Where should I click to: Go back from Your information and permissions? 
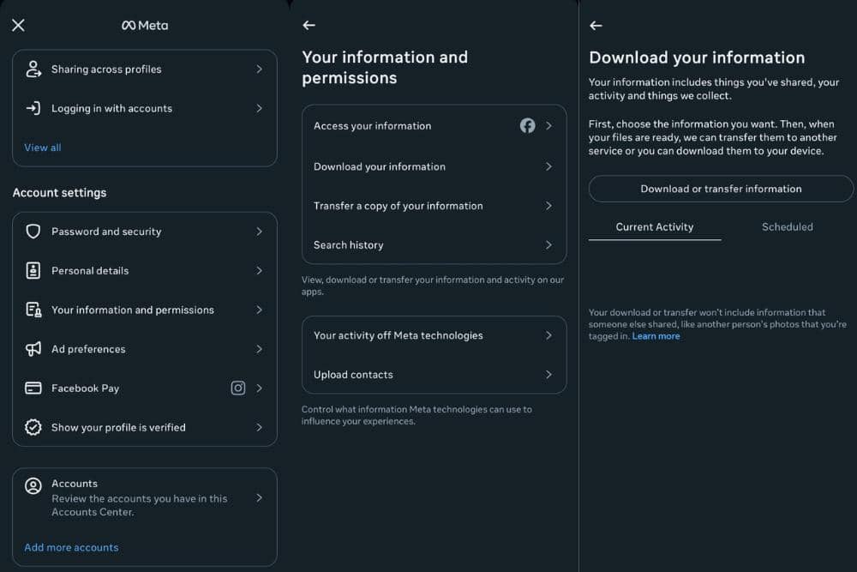tap(309, 26)
